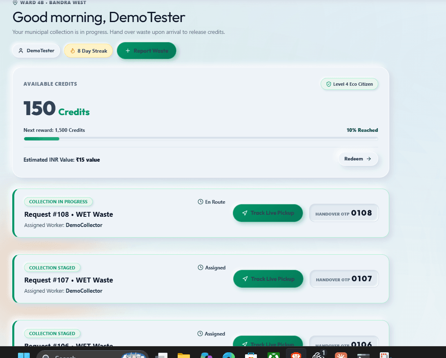Image resolution: width=446 pixels, height=358 pixels.
Task: Click the clock icon beside En Route
Action: click(x=201, y=202)
